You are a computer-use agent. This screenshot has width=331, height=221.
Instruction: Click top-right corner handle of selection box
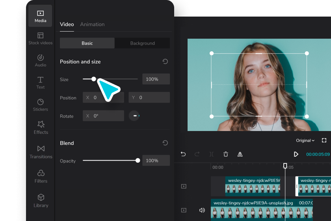point(307,53)
